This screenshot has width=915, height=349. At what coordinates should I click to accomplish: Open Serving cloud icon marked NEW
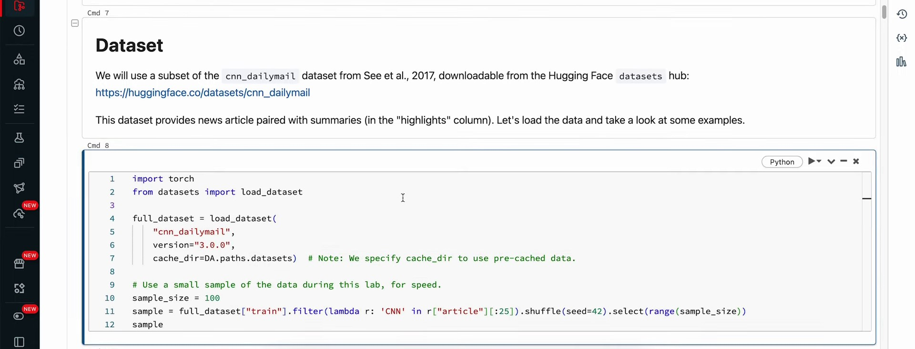[x=19, y=214]
